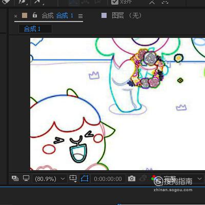The height and width of the screenshot is (205, 205).
Task: Close the 合成 1 composition panel
Action: (16, 16)
